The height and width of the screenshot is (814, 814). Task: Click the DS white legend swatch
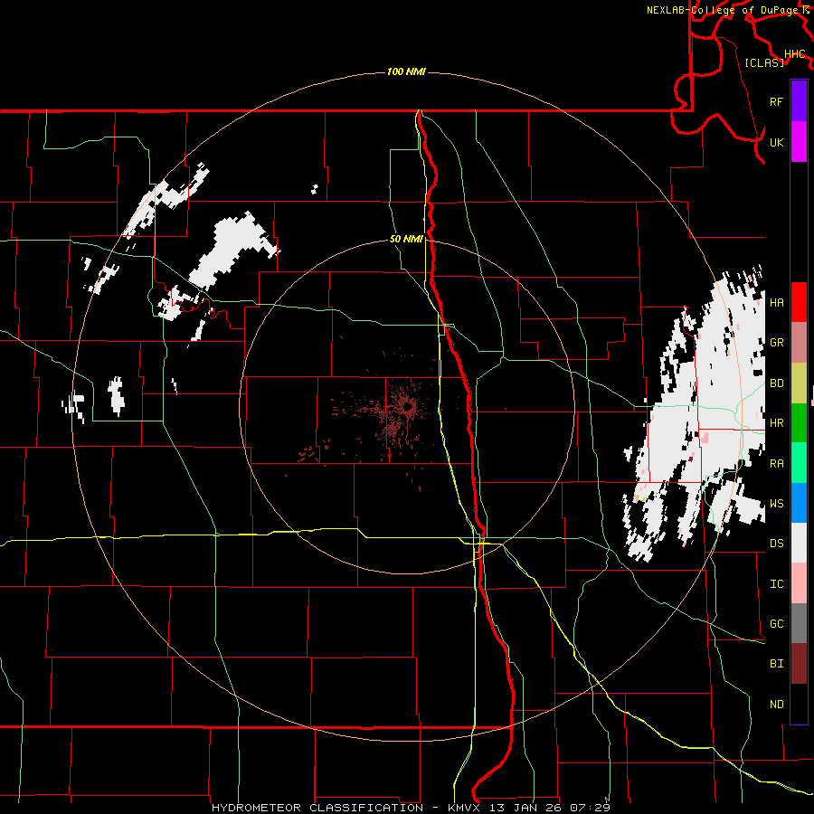click(799, 543)
